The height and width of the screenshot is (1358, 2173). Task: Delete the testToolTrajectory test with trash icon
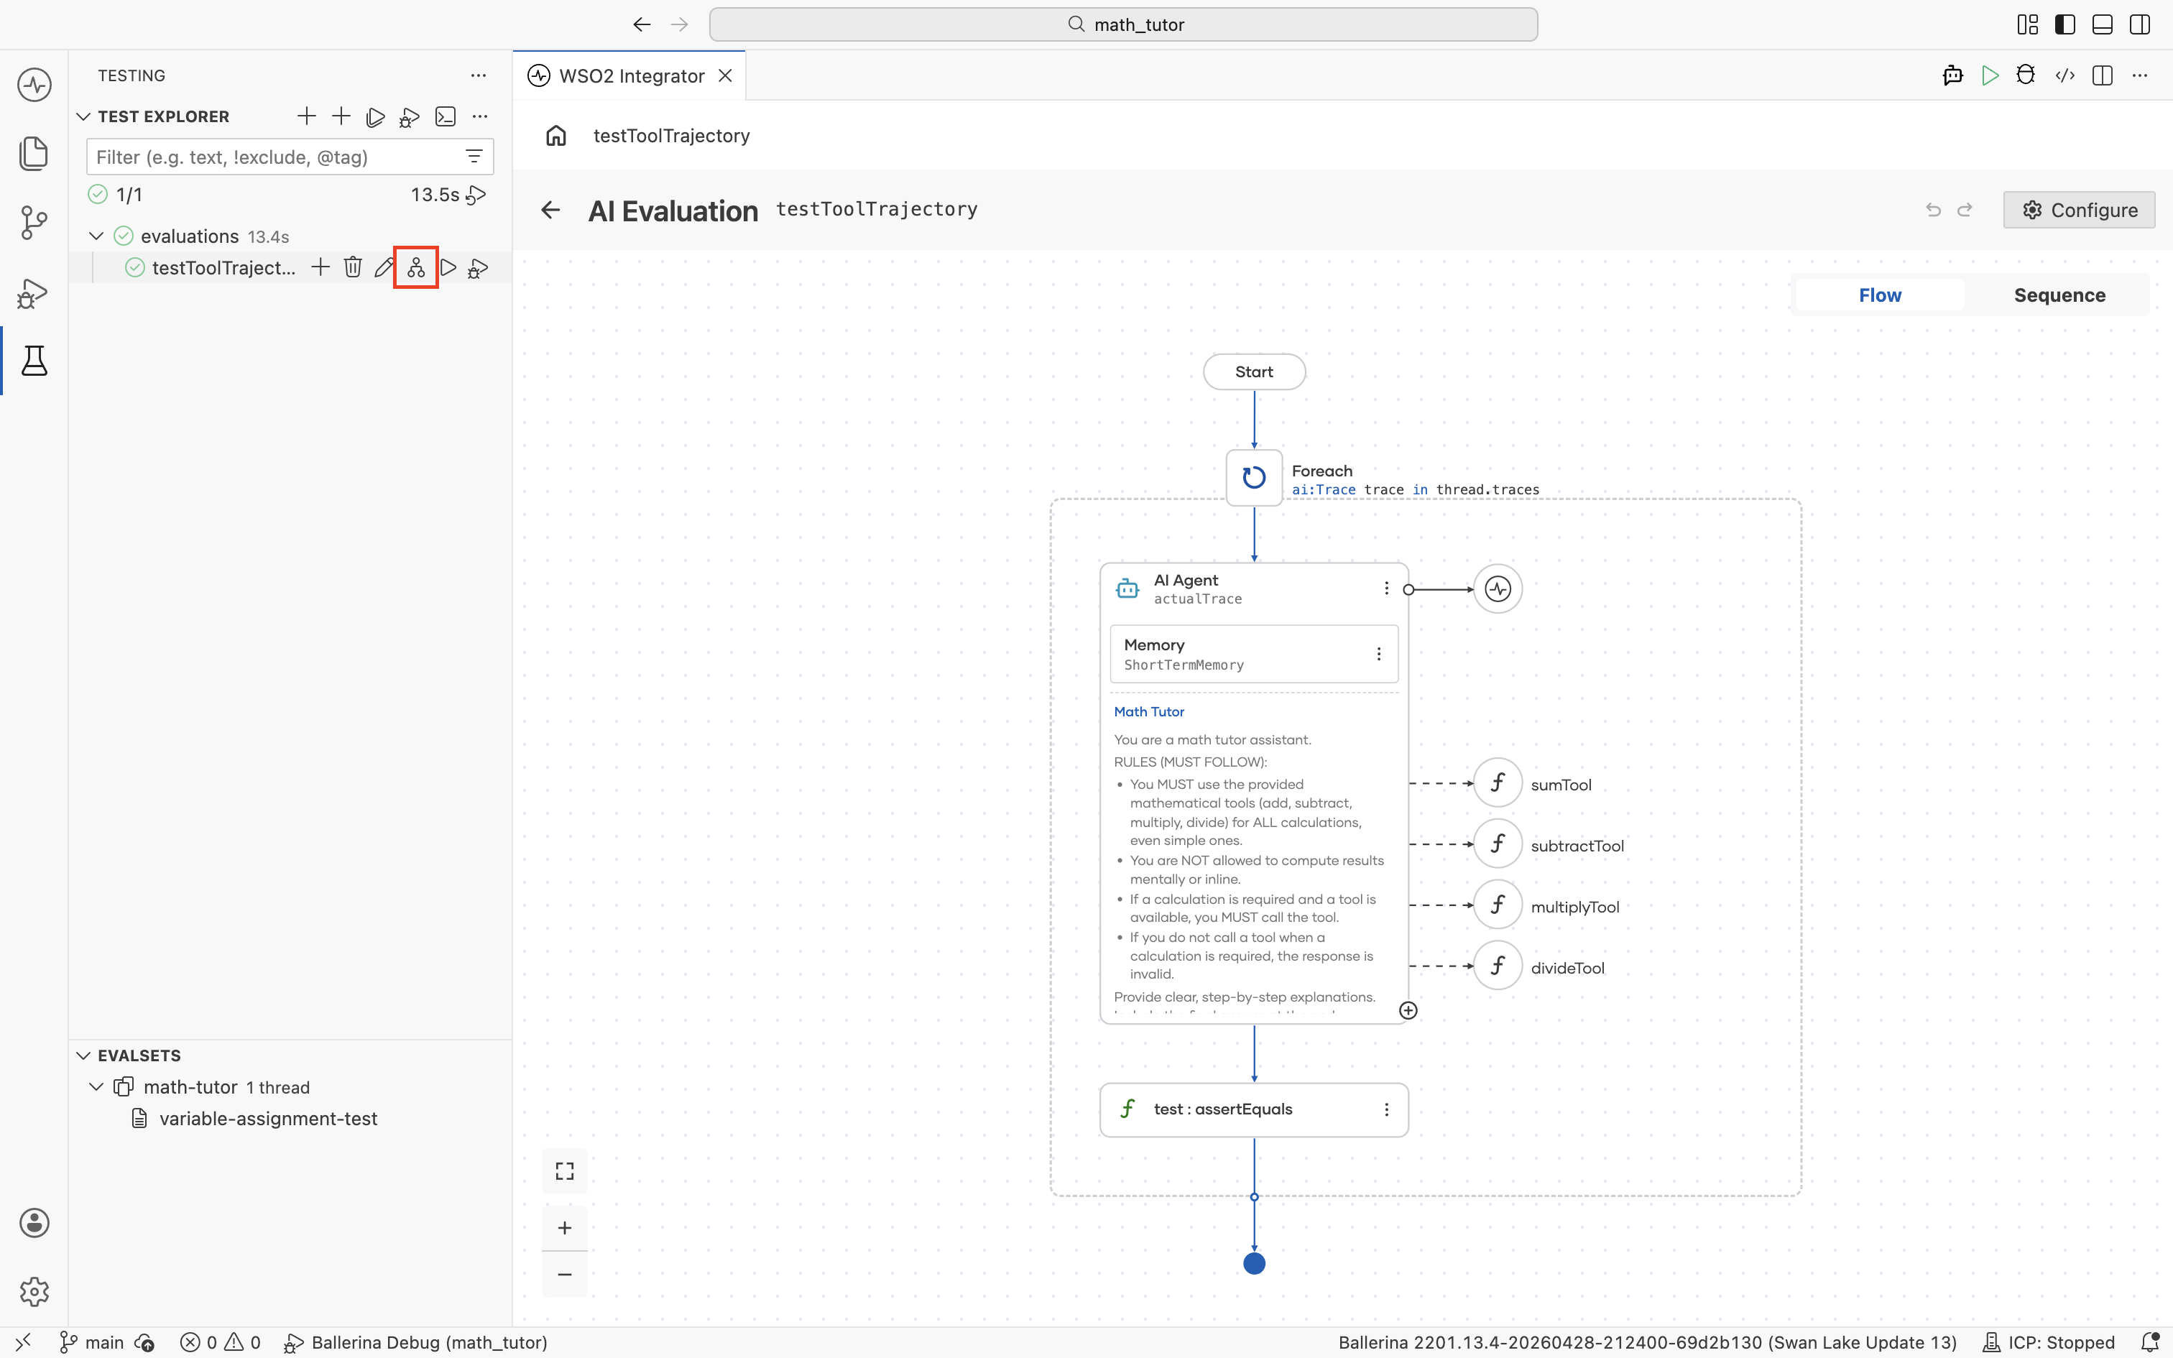[x=353, y=267]
